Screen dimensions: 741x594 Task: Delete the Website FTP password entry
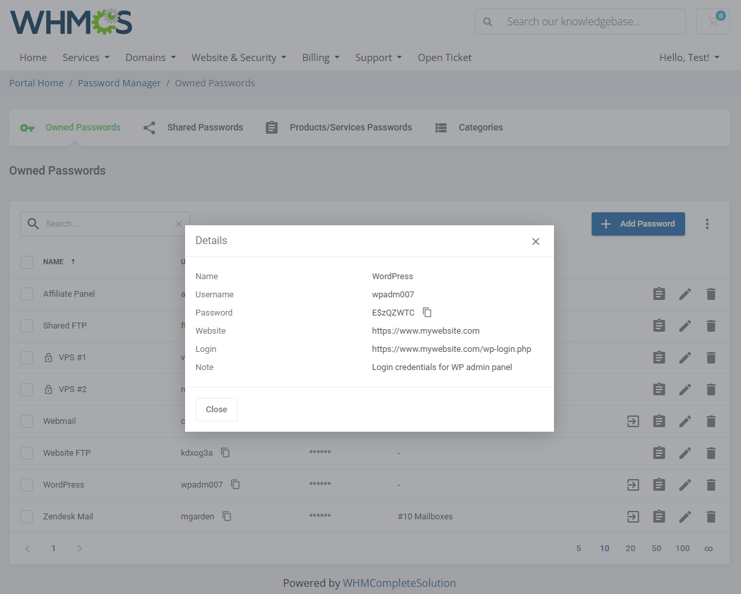click(711, 453)
